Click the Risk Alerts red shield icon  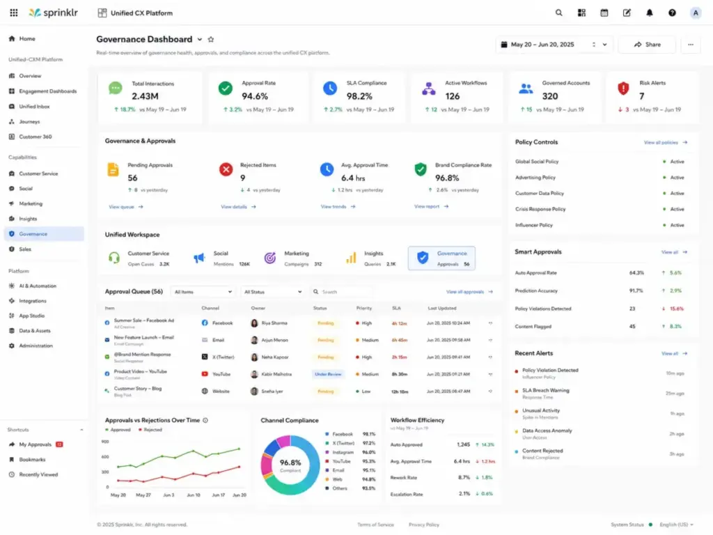(623, 88)
